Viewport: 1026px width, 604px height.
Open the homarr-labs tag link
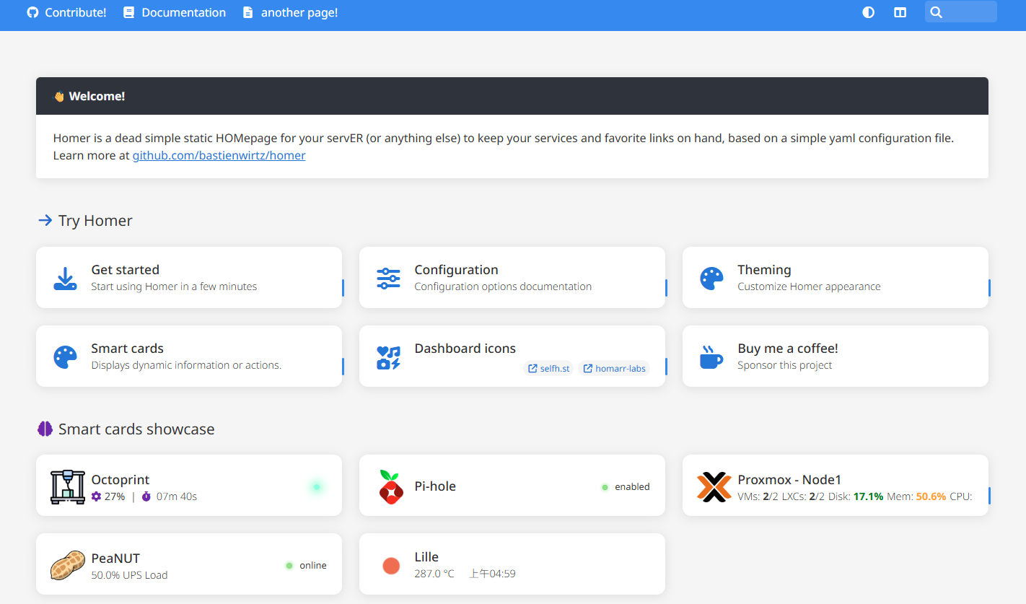[614, 369]
